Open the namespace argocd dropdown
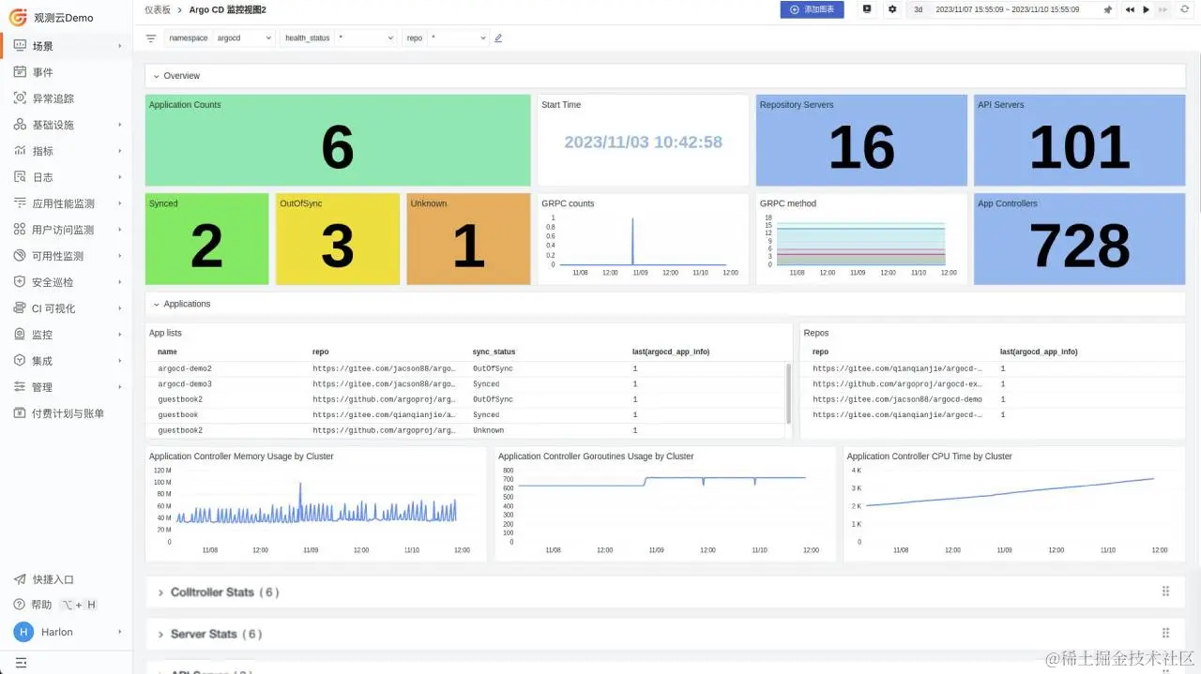Screen dimensions: 1201x674 (x=244, y=38)
